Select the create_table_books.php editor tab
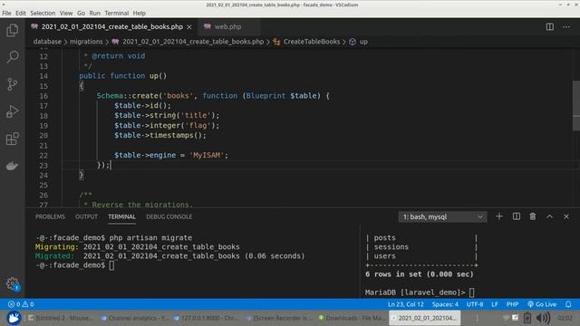Image resolution: width=580 pixels, height=326 pixels. (111, 26)
